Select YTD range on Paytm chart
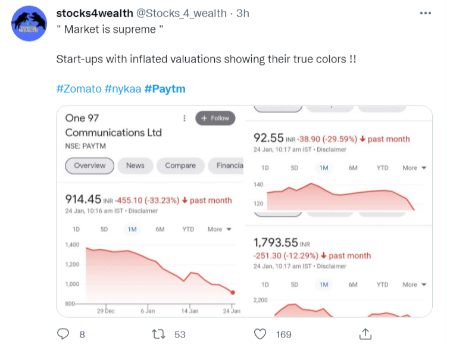The width and height of the screenshot is (450, 344). tap(188, 229)
